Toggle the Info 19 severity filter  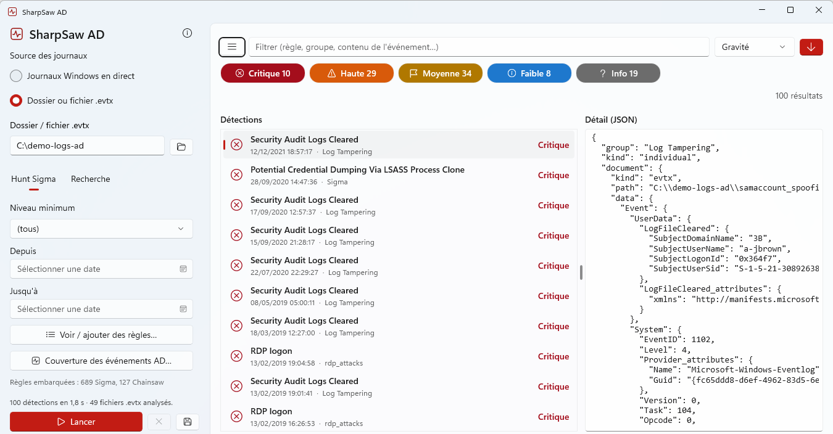click(x=618, y=73)
